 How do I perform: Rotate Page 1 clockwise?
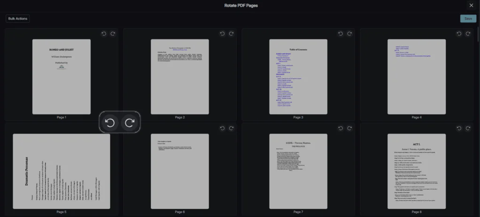pos(112,34)
